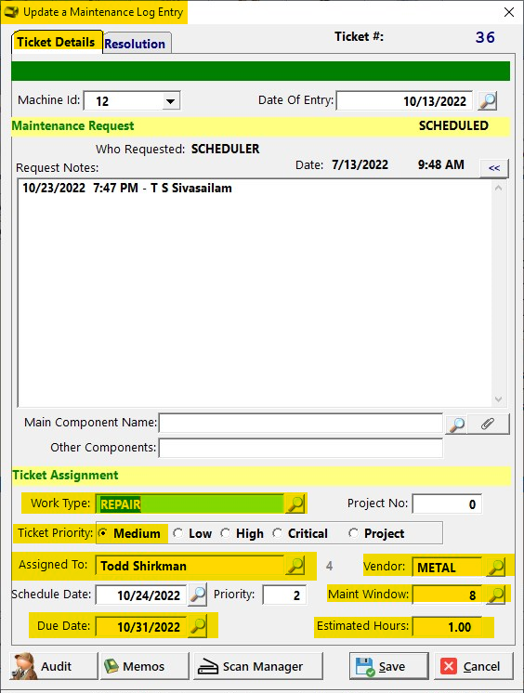524x693 pixels.
Task: Expand the Machine Id dropdown
Action: point(170,101)
